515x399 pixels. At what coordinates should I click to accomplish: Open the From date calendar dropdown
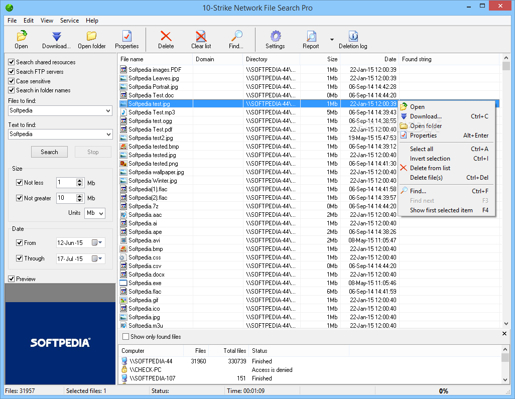tap(97, 243)
